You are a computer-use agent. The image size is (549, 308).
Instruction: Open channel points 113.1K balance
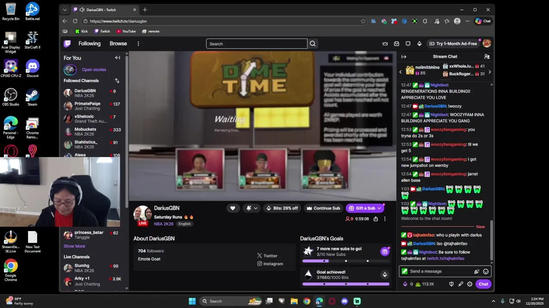point(425,284)
